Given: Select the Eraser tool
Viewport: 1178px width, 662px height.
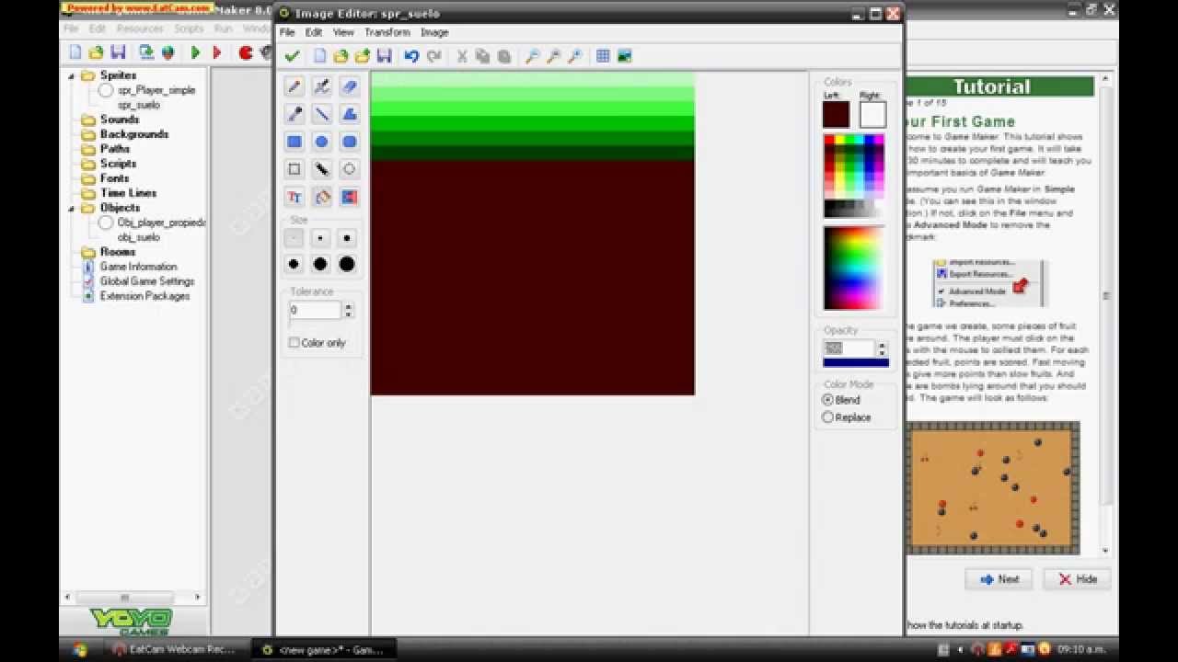Looking at the screenshot, I should click(350, 86).
